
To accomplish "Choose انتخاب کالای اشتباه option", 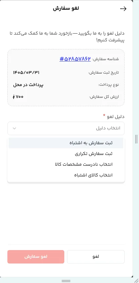I will (x=66, y=175).
